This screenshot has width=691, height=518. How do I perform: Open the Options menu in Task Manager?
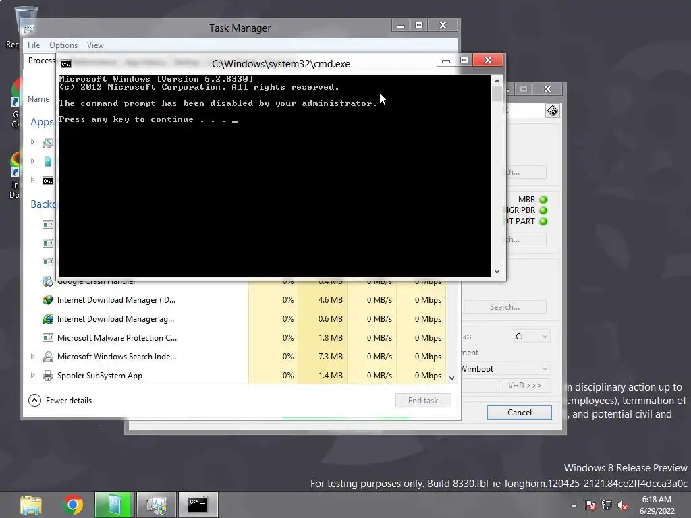coord(63,45)
